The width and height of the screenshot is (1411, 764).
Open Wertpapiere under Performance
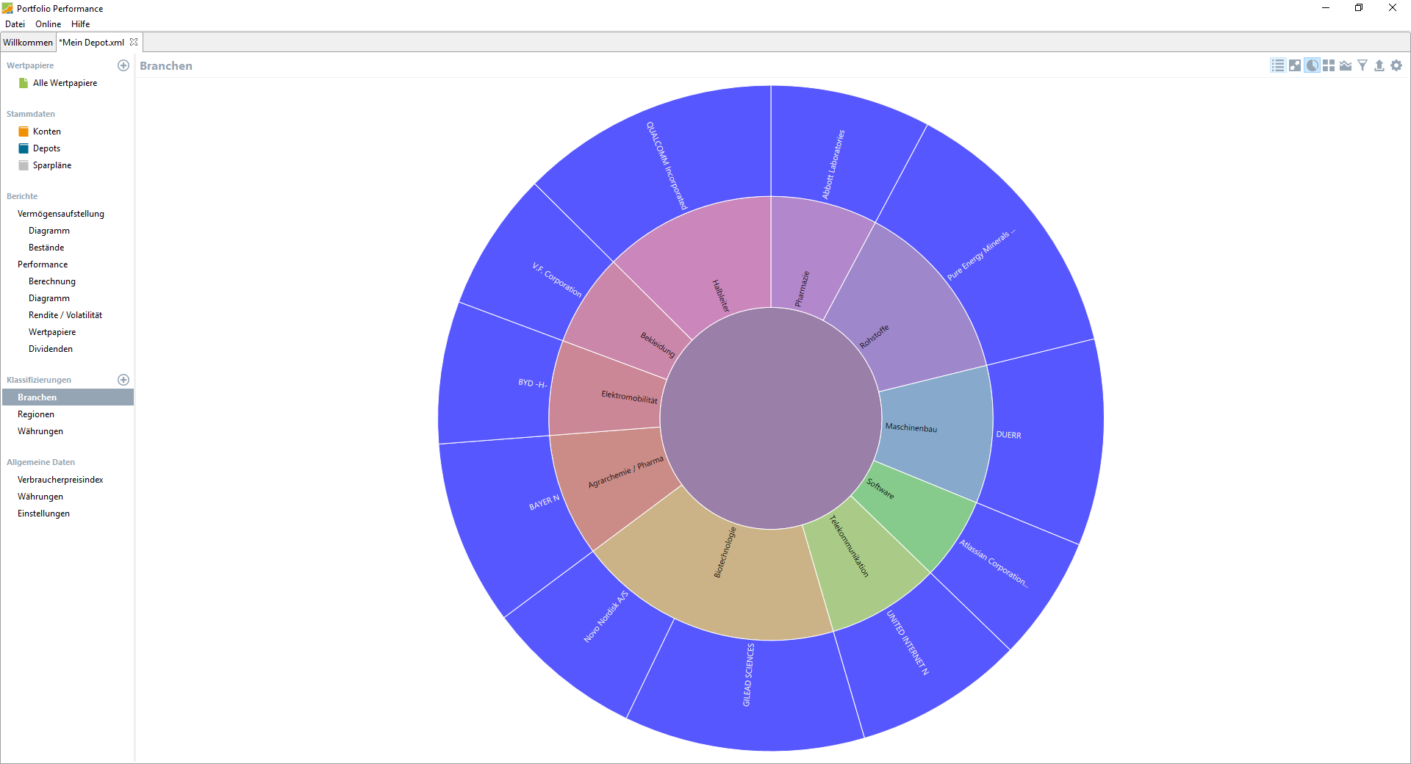[x=52, y=332]
